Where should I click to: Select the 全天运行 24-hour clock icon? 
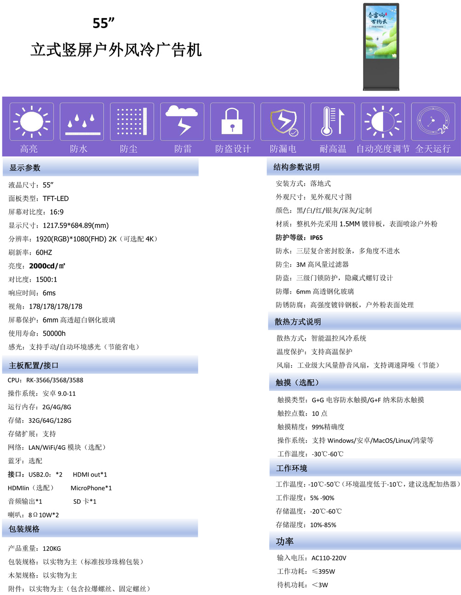432,121
